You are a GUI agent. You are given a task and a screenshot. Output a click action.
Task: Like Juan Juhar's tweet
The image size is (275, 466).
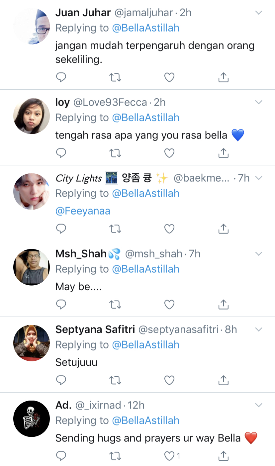click(x=169, y=77)
